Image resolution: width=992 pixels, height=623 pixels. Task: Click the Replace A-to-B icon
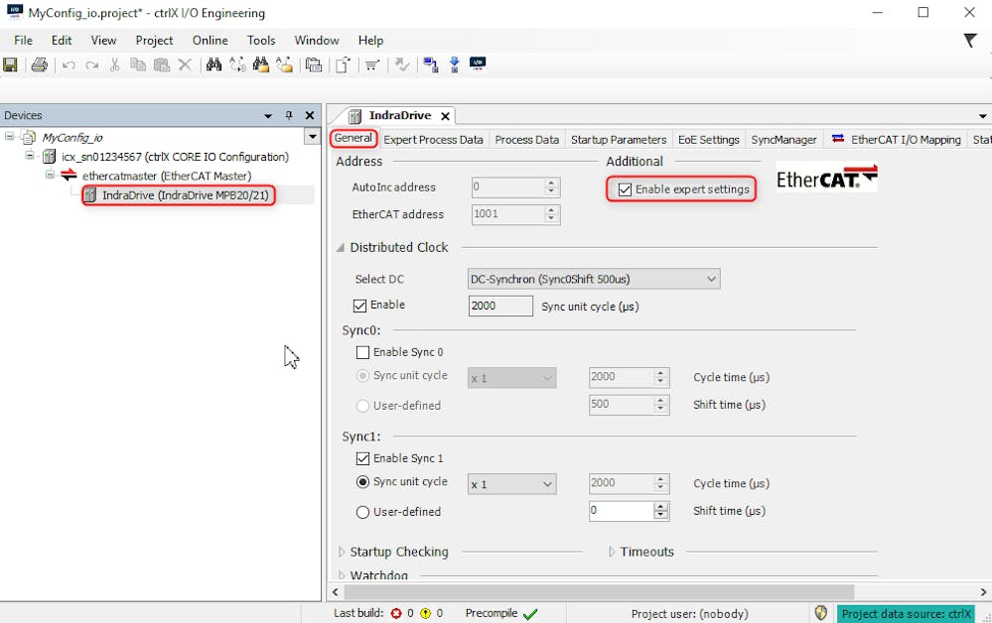click(238, 64)
